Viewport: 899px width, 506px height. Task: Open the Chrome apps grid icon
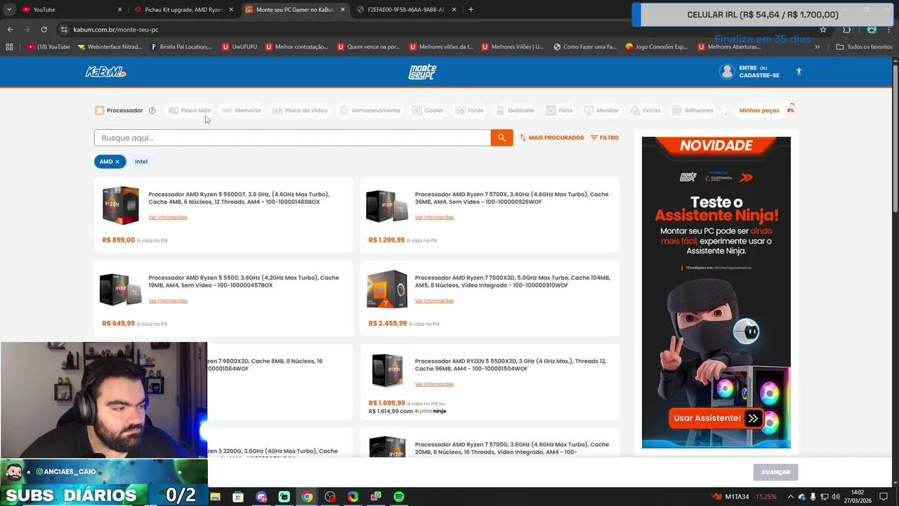coord(9,46)
